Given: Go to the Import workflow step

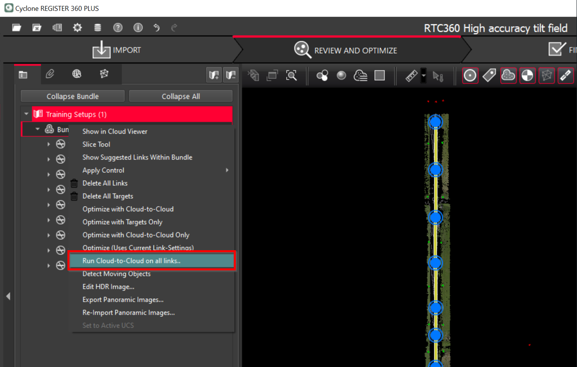Looking at the screenshot, I should [117, 50].
